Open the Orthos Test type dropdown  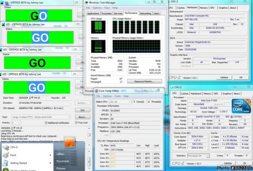pos(41,117)
